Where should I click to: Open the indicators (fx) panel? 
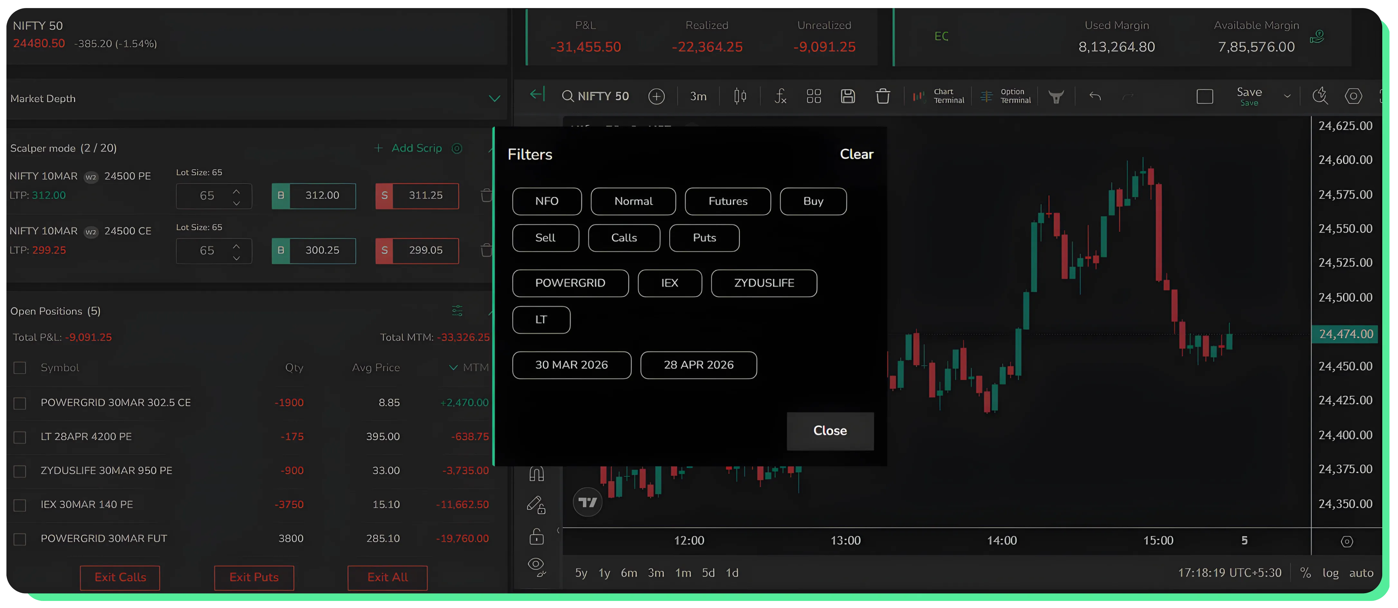pos(780,96)
